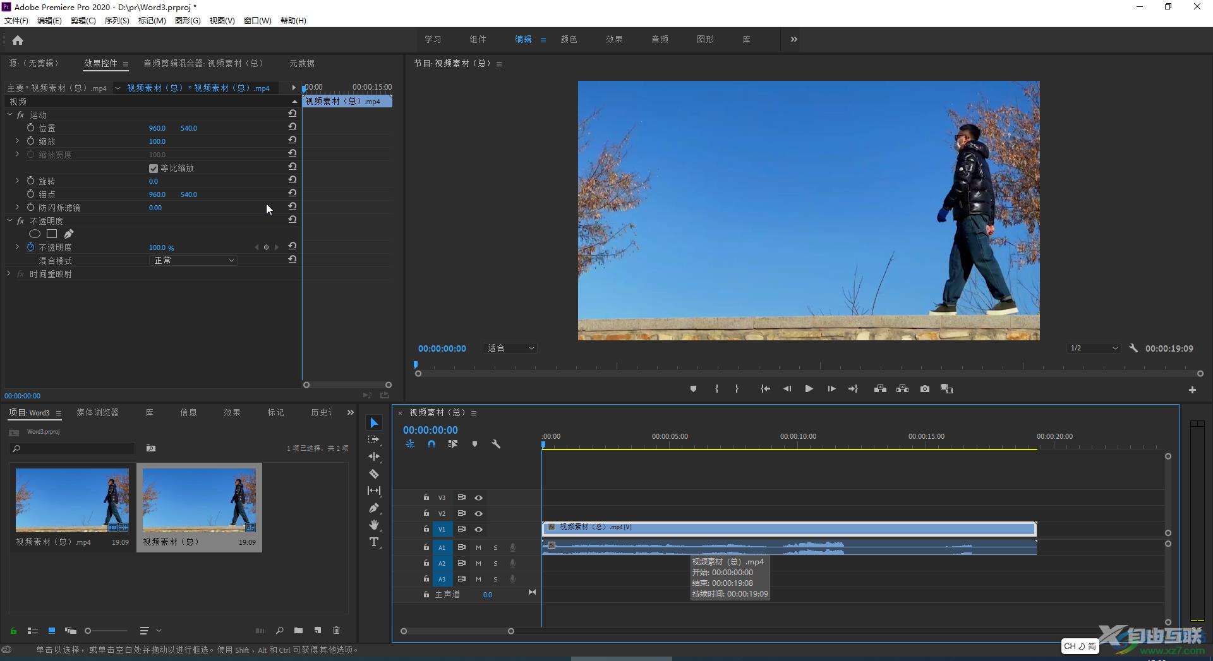Play the program monitor video

809,389
